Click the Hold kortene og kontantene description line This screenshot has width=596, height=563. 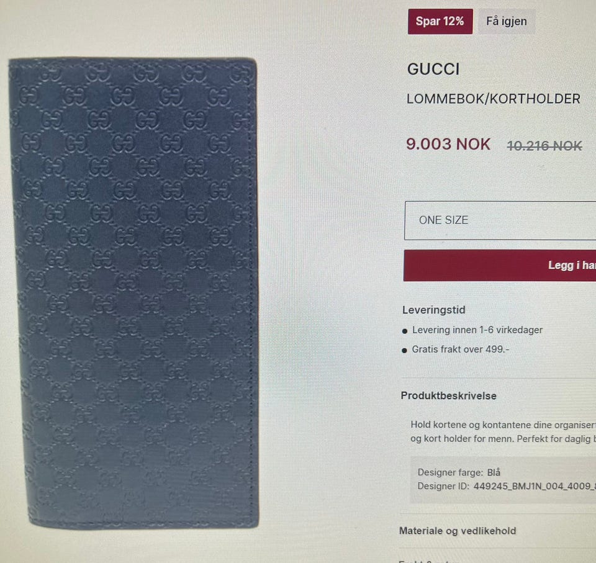(503, 425)
